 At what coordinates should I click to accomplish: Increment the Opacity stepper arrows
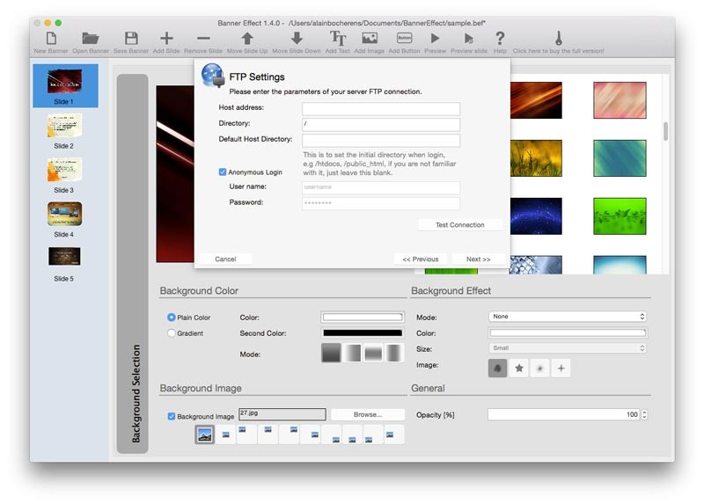pos(645,412)
